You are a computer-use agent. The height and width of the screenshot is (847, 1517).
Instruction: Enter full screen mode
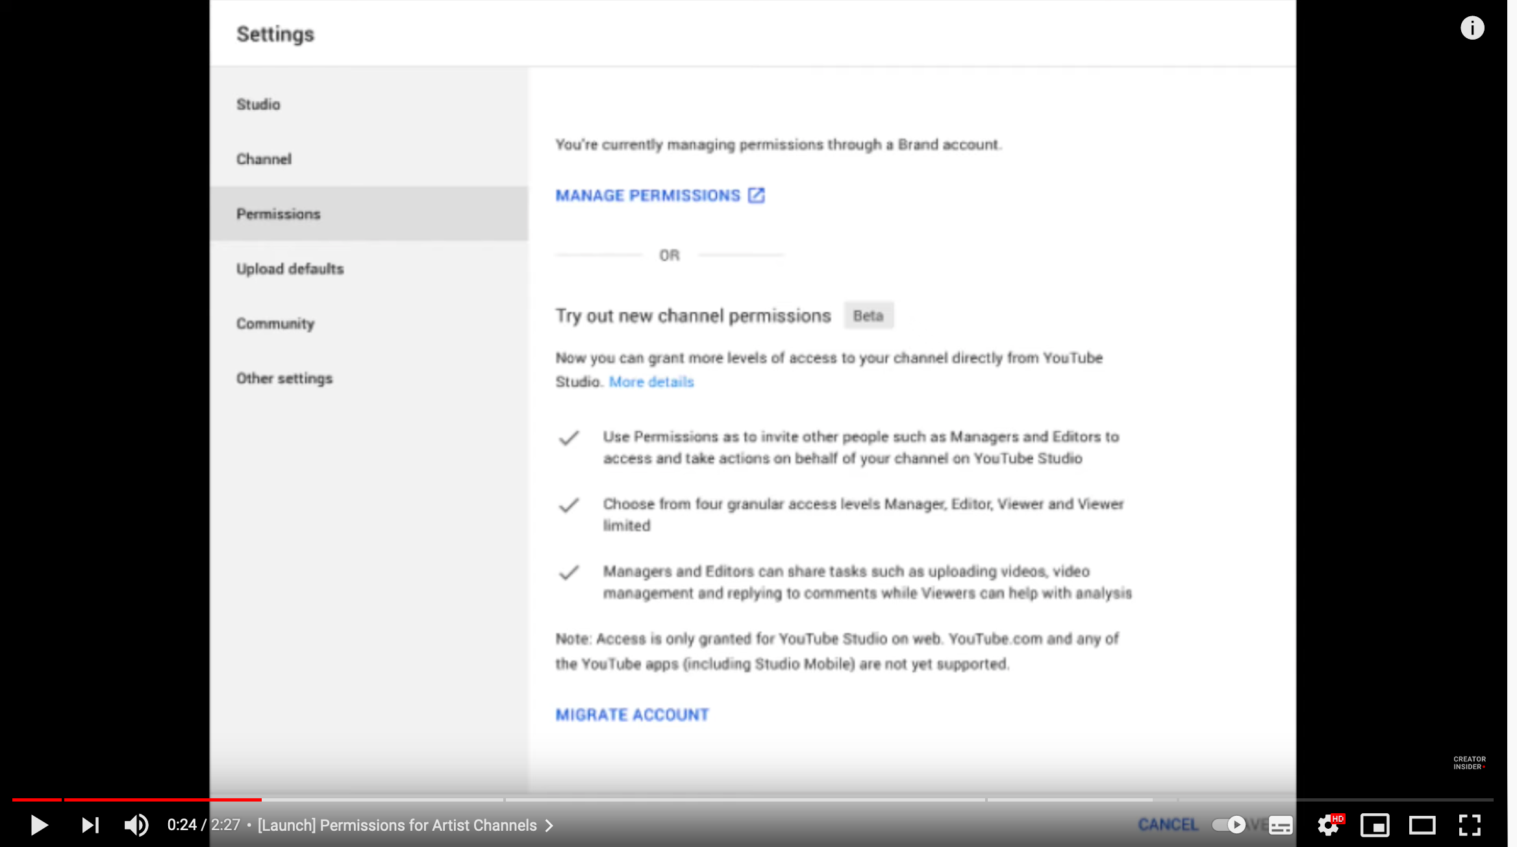coord(1470,825)
